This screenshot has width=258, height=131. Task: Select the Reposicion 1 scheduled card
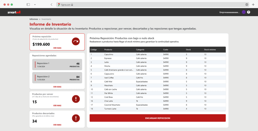click(x=57, y=65)
